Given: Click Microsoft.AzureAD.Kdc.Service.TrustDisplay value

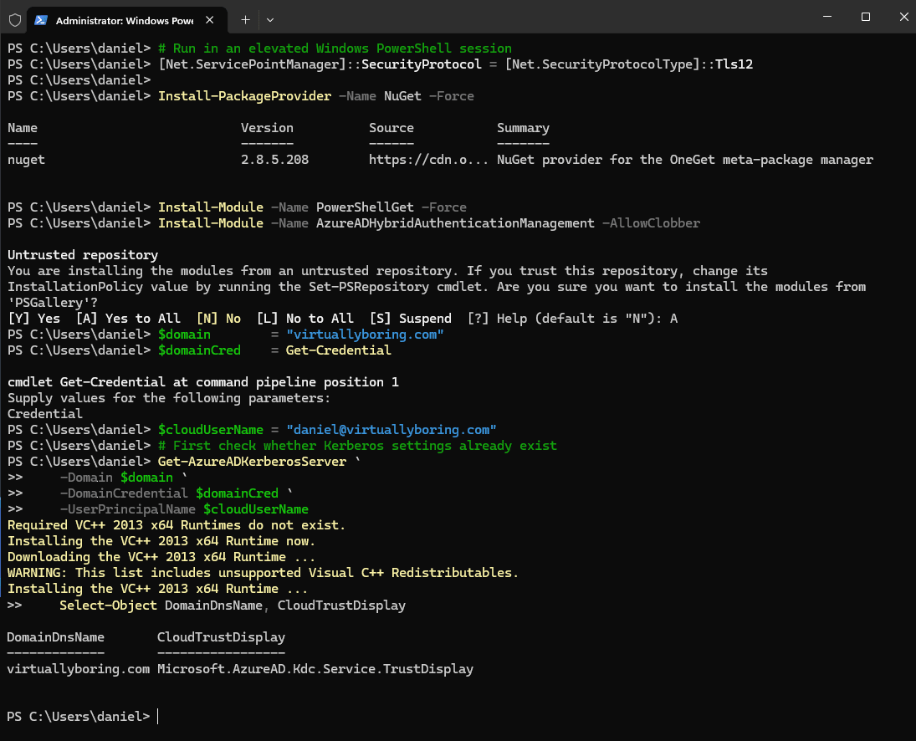Looking at the screenshot, I should tap(315, 669).
